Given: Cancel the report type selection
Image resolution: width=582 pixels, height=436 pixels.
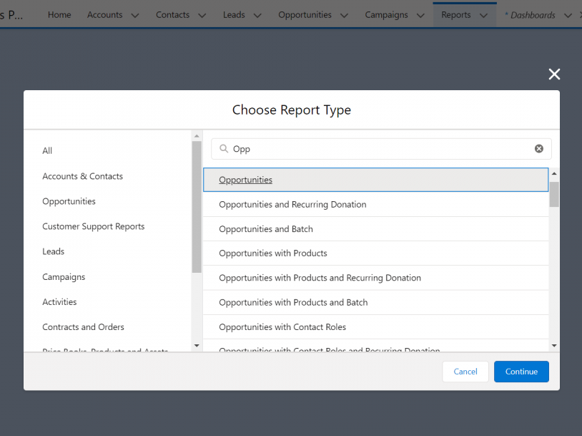Looking at the screenshot, I should click(x=465, y=372).
